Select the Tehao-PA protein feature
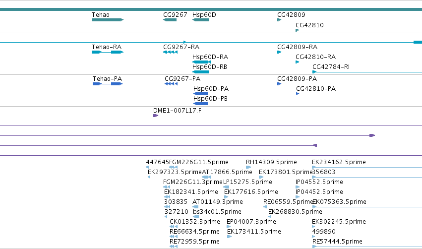 pyautogui.click(x=108, y=84)
